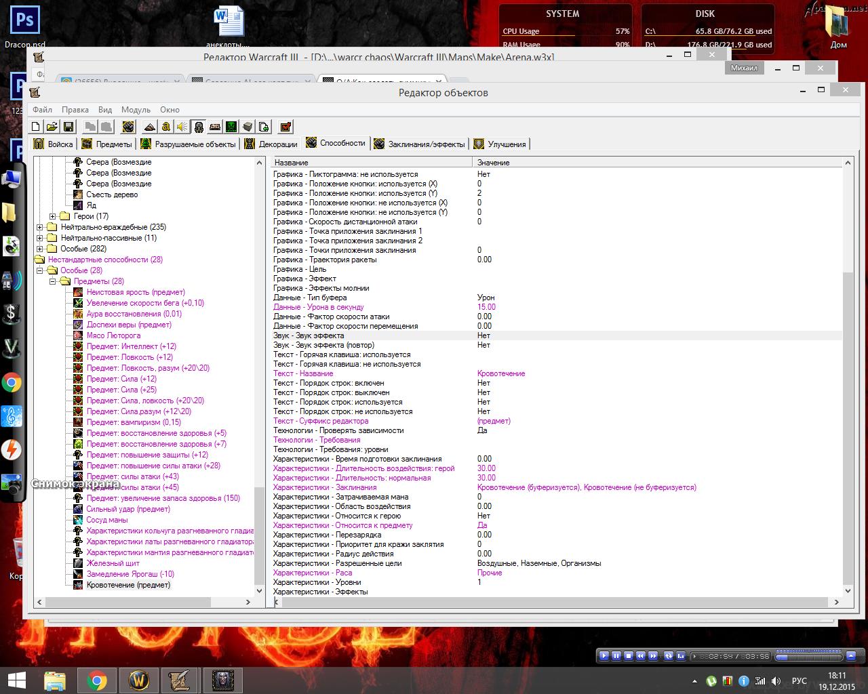Expand the Нейтрально-пассивные (11) node
This screenshot has height=694, width=868.
40,238
